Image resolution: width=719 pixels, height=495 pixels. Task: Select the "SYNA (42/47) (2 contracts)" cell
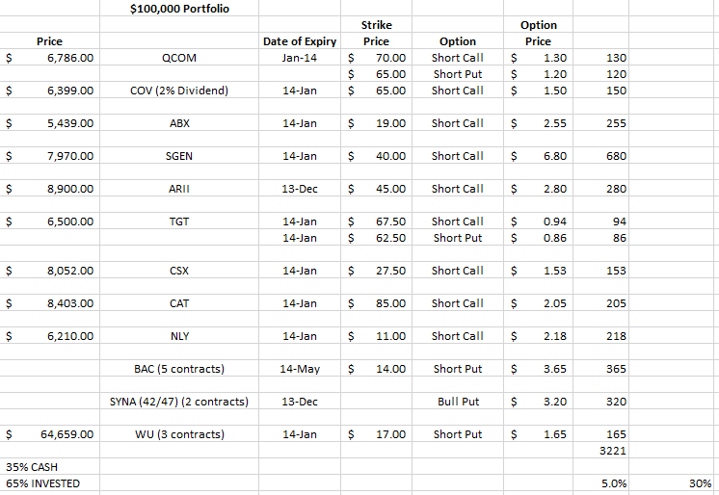click(x=179, y=402)
